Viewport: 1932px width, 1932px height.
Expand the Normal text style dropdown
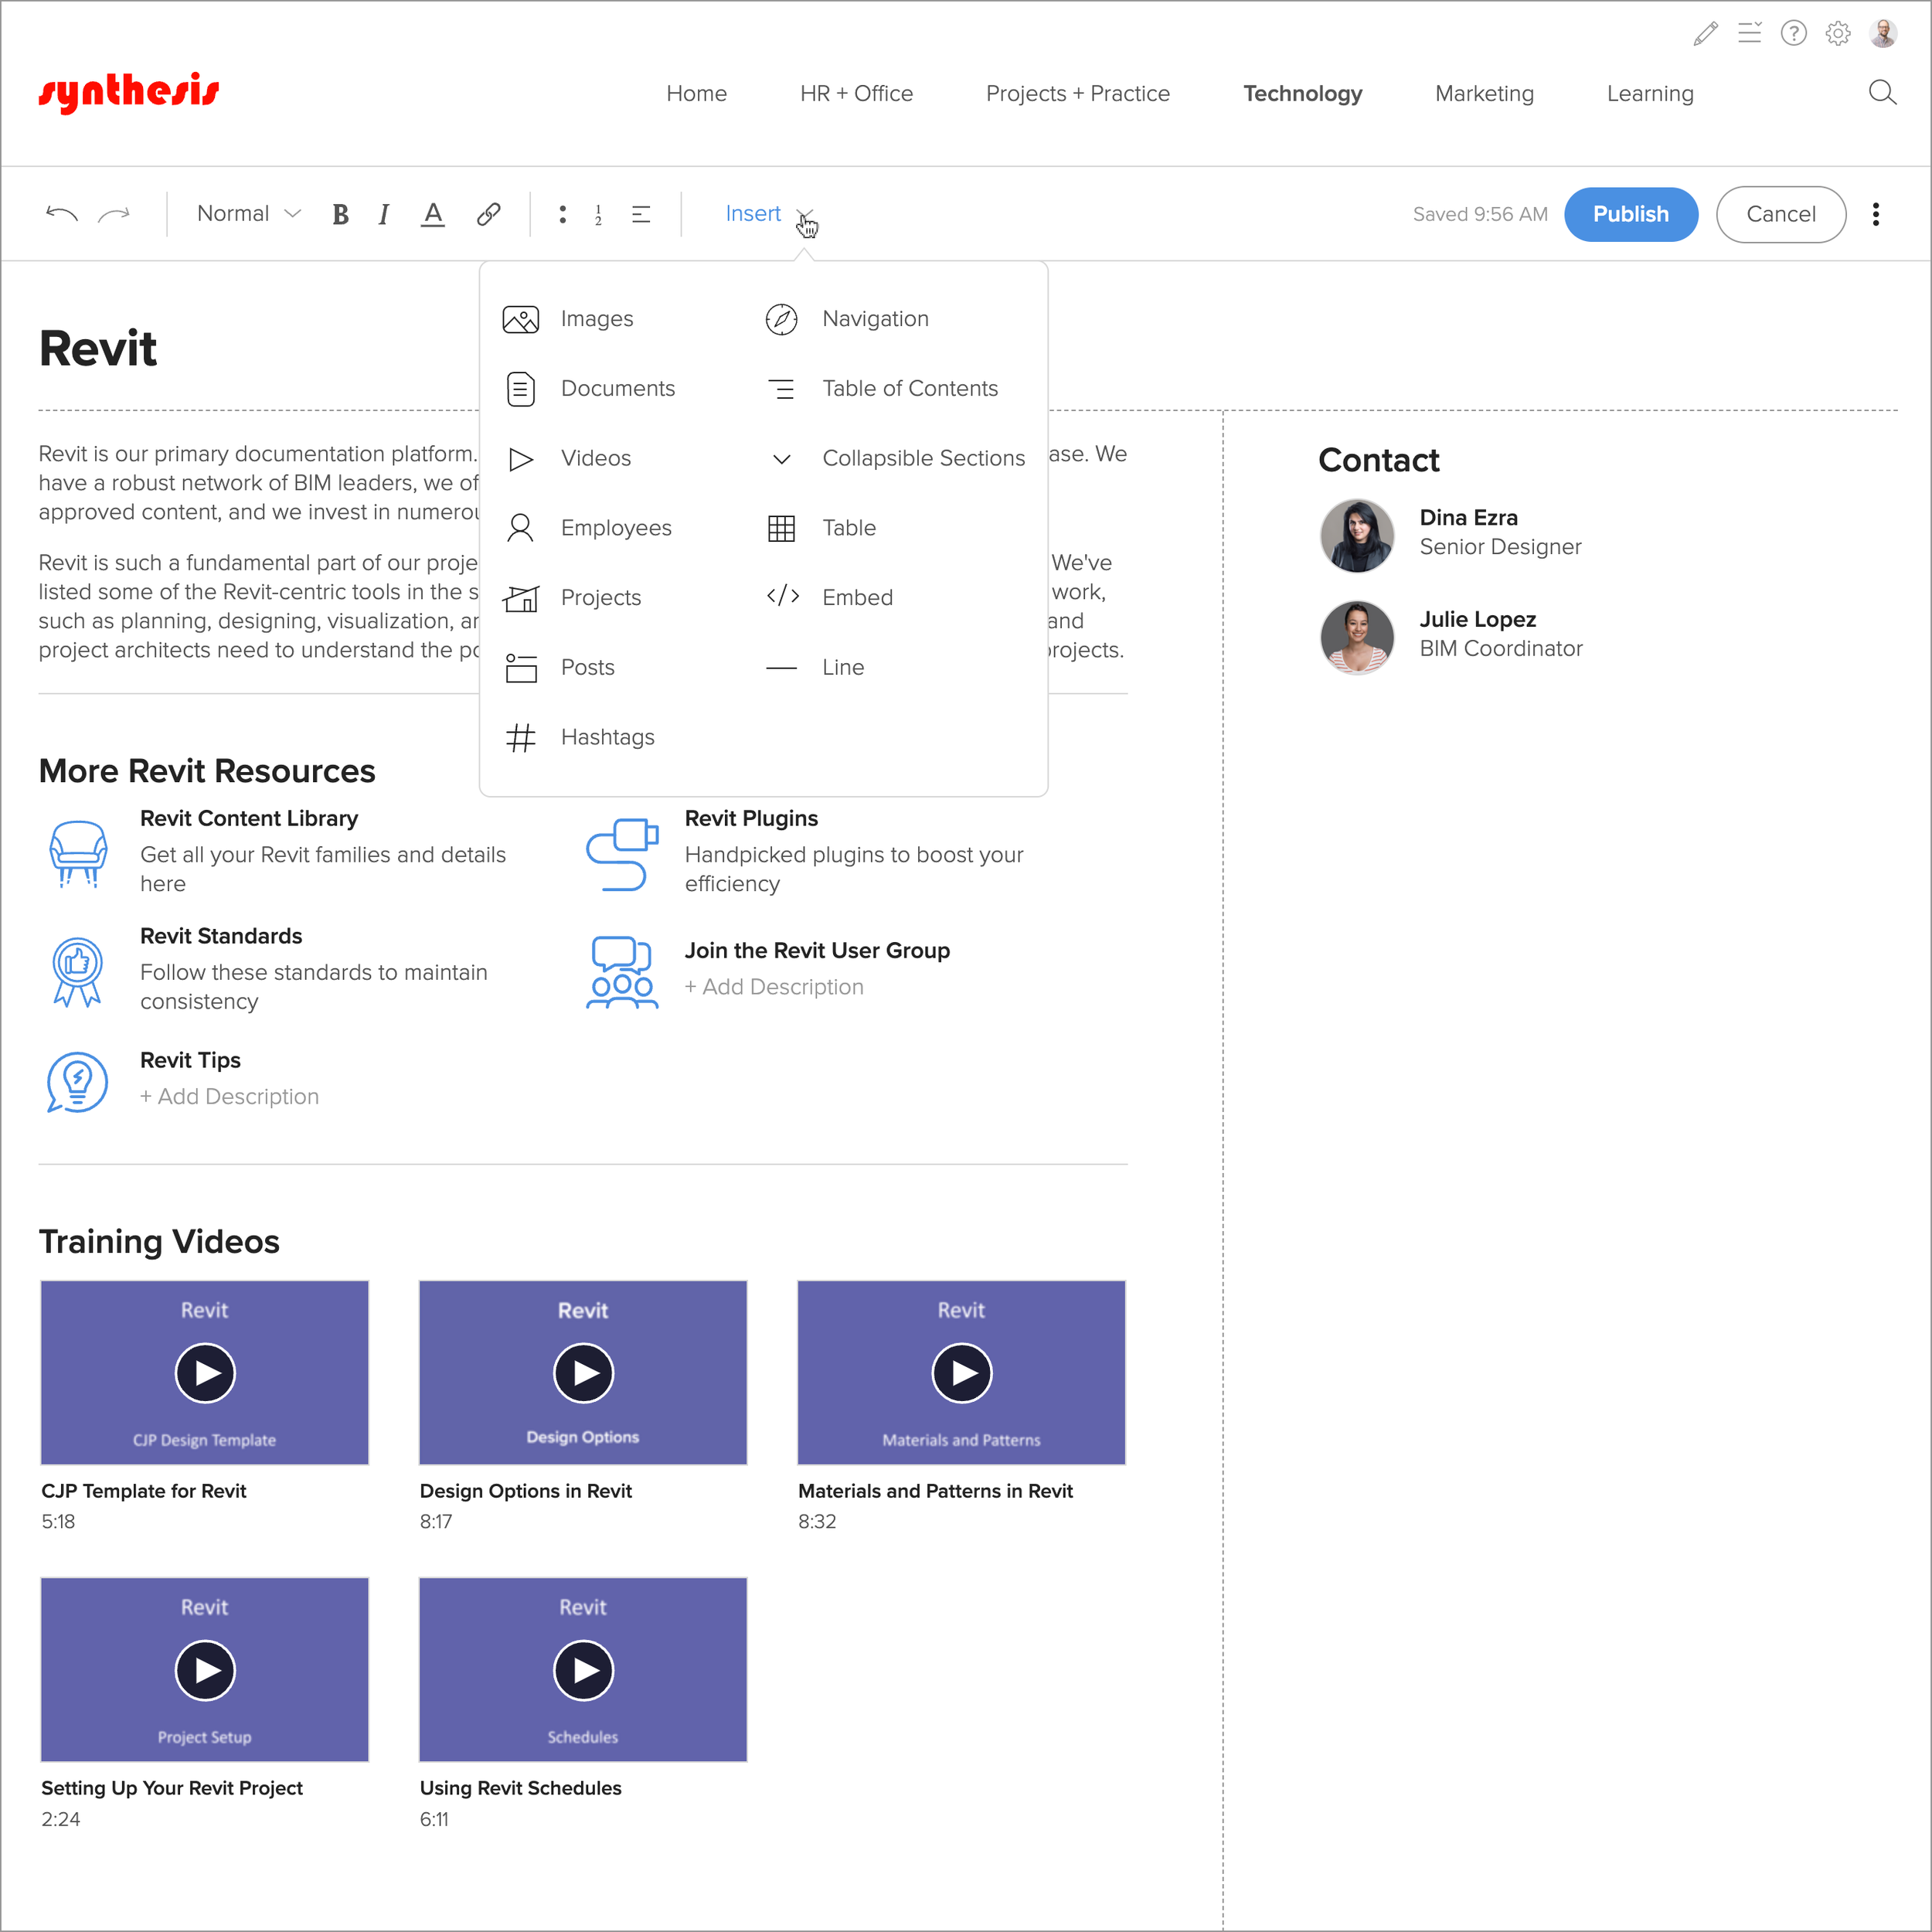click(x=248, y=214)
